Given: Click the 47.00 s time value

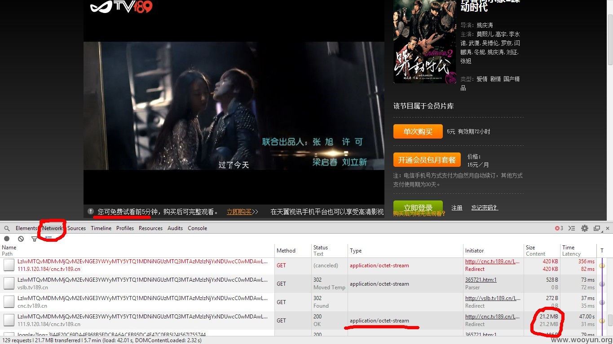Looking at the screenshot, I should click(587, 317).
